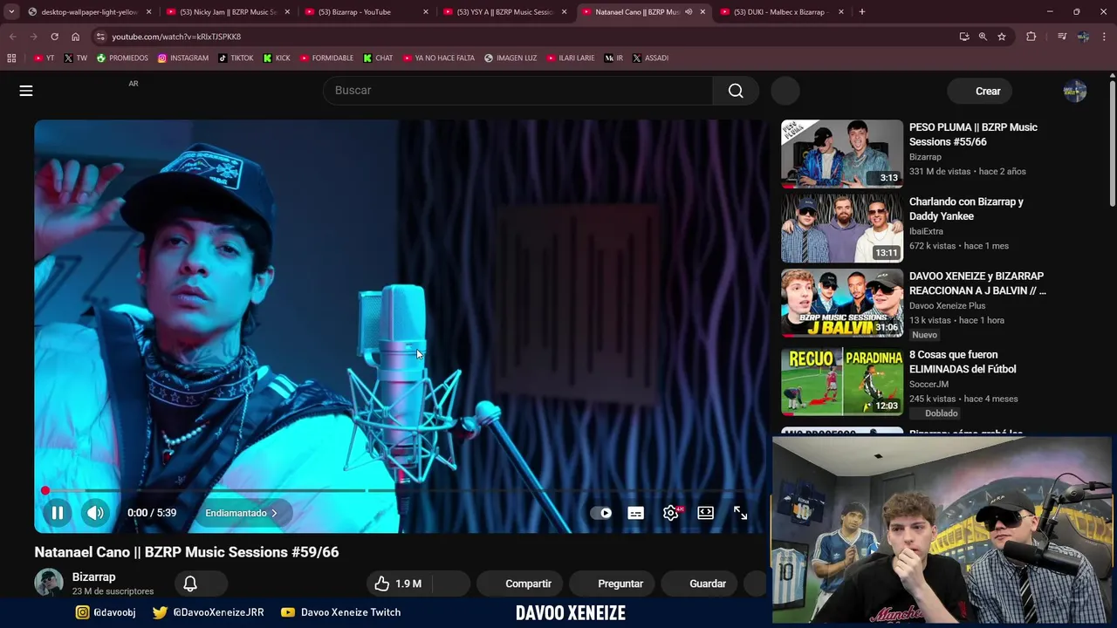Open the PESO PLUMA BZRP Sessions thumbnail
This screenshot has width=1117, height=628.
[842, 154]
